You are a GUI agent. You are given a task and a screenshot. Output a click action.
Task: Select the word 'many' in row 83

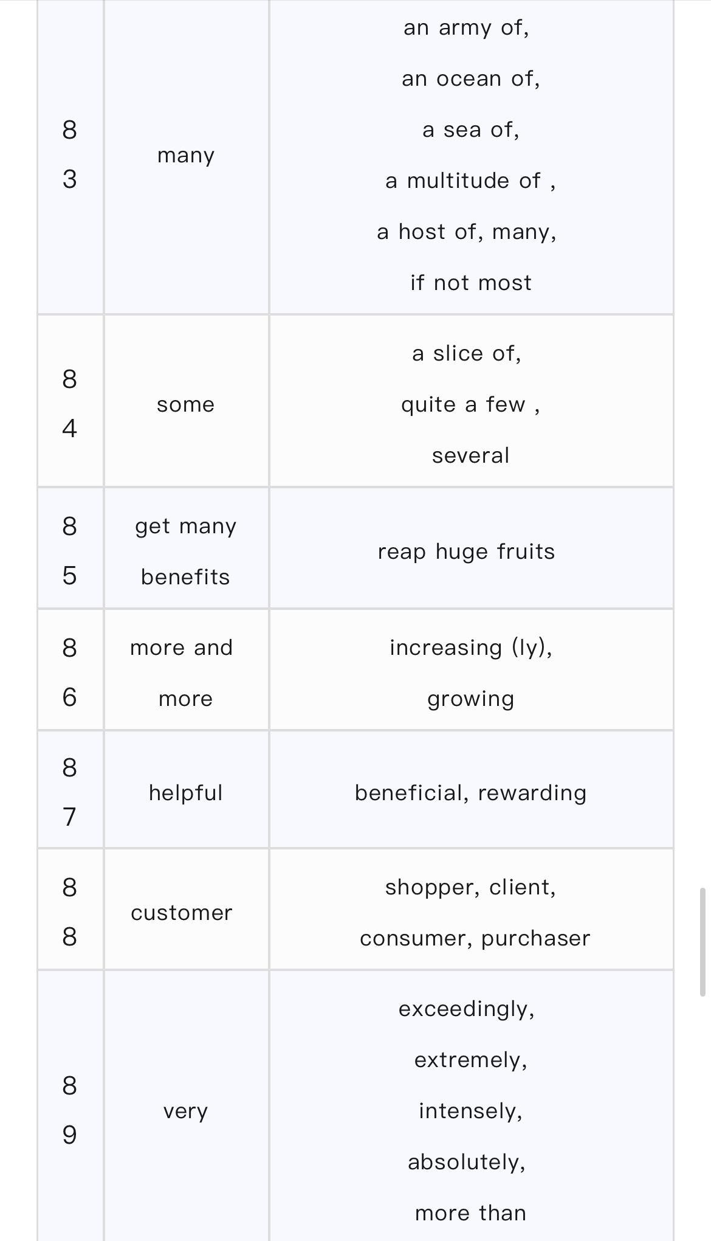(186, 156)
